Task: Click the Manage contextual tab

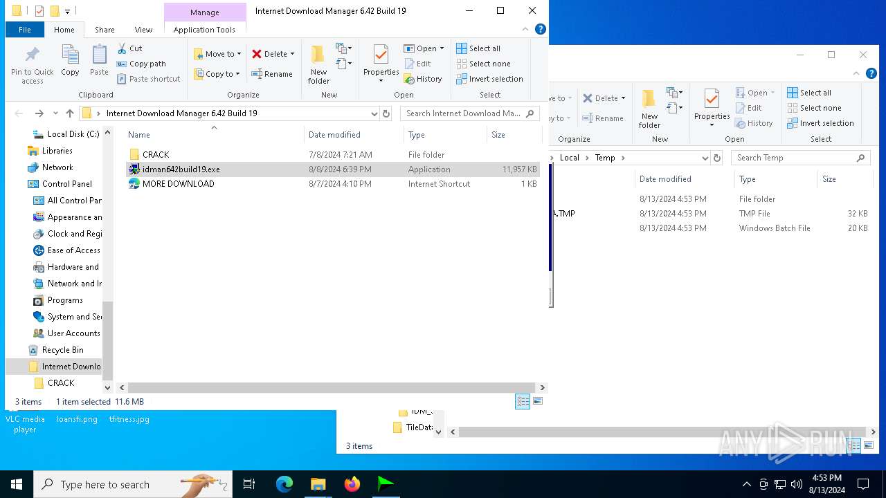Action: click(205, 12)
